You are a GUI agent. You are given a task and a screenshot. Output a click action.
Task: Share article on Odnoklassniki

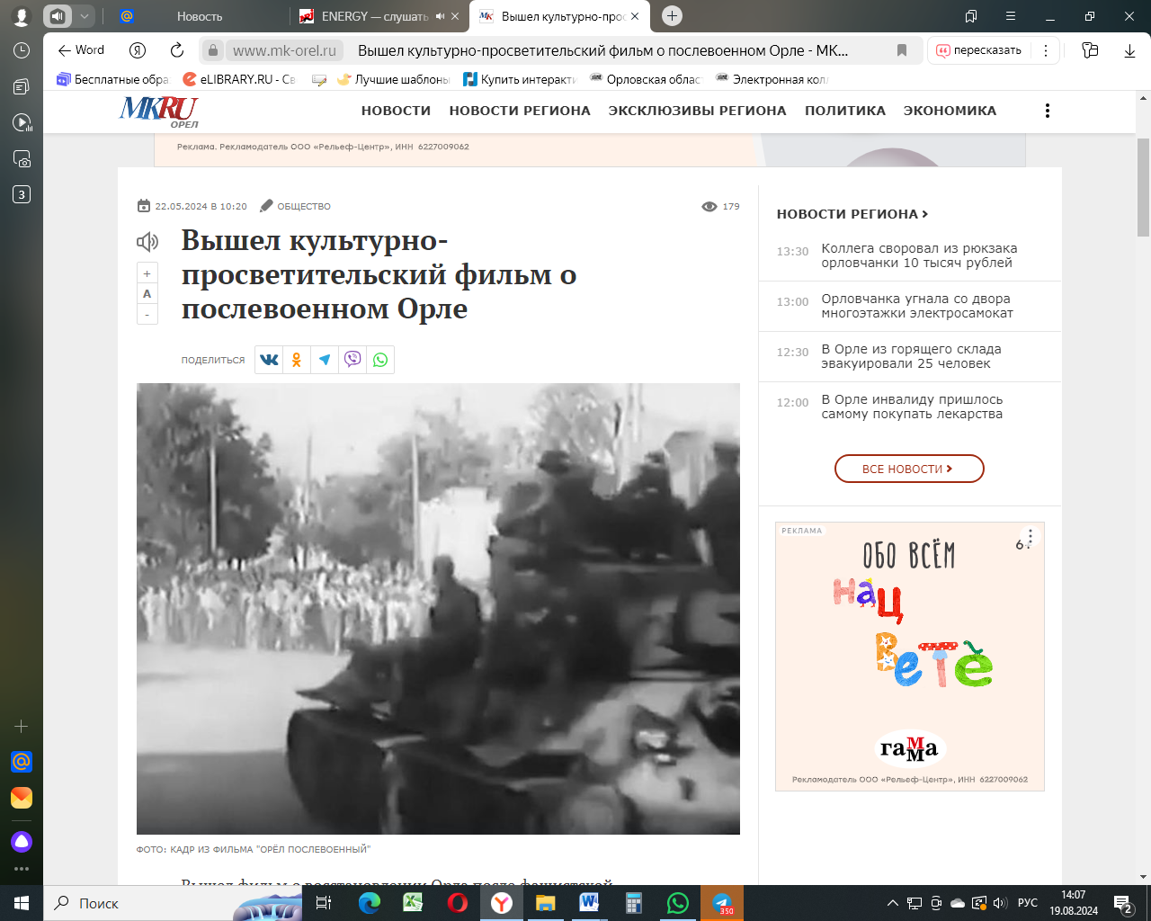click(297, 360)
